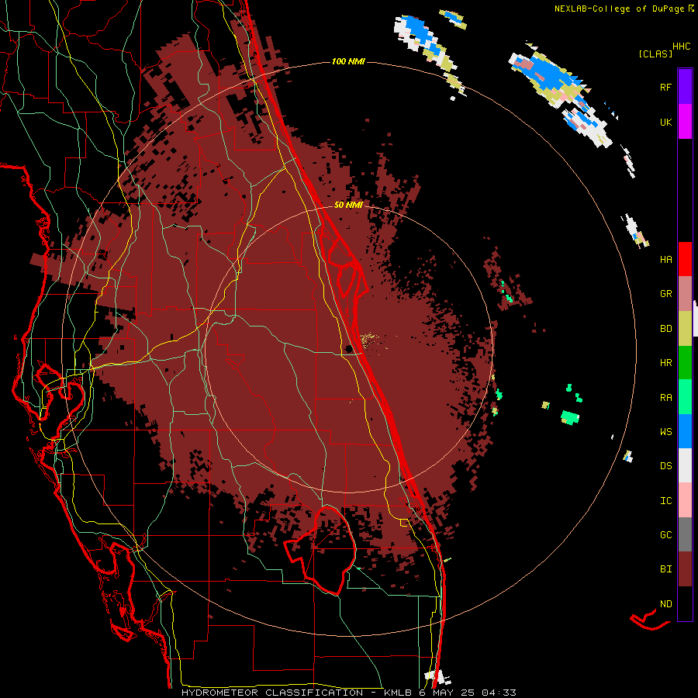Image resolution: width=698 pixels, height=698 pixels.
Task: Click the 50 NMI range ring label
Action: (x=348, y=205)
